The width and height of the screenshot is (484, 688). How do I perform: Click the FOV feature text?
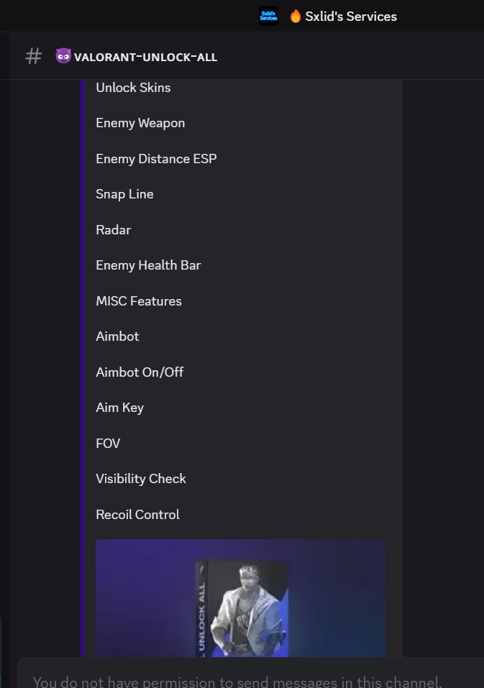108,443
